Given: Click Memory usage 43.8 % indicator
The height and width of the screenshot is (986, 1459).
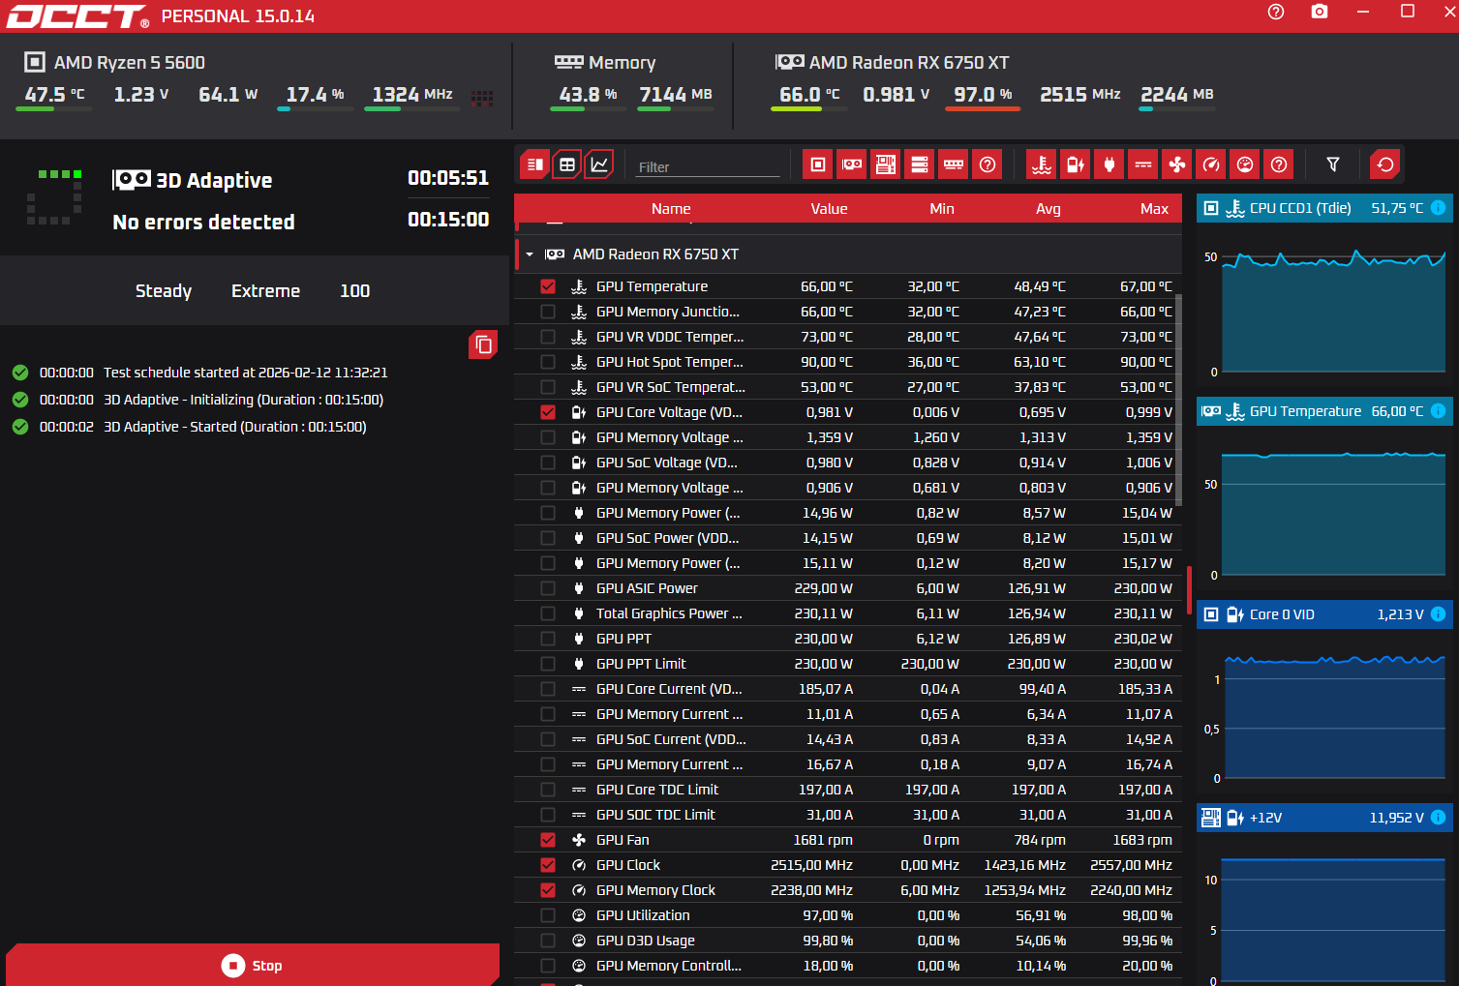Looking at the screenshot, I should click(x=588, y=95).
